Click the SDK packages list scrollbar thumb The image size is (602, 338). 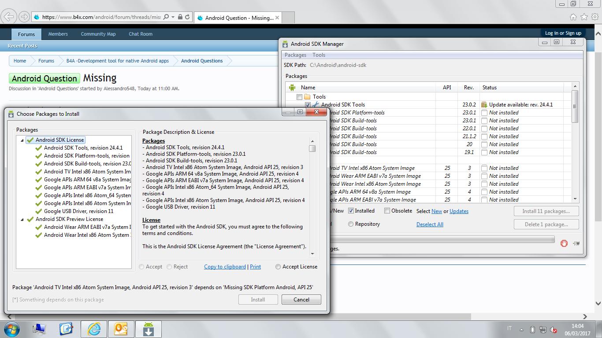(575, 107)
